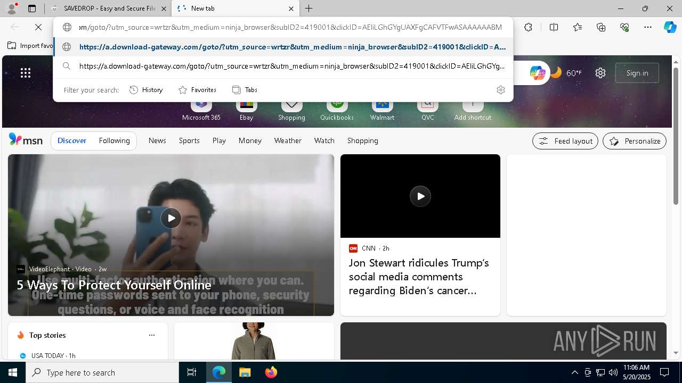
Task: Open the MSN apps grid launcher
Action: coord(26,73)
